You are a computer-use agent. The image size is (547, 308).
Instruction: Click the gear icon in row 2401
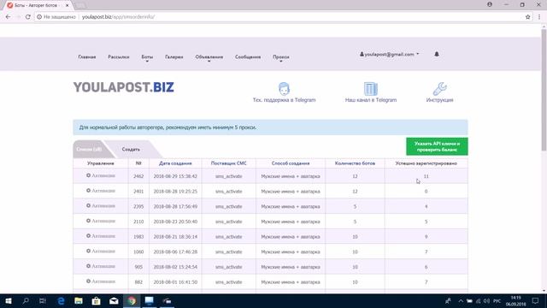pyautogui.click(x=88, y=191)
